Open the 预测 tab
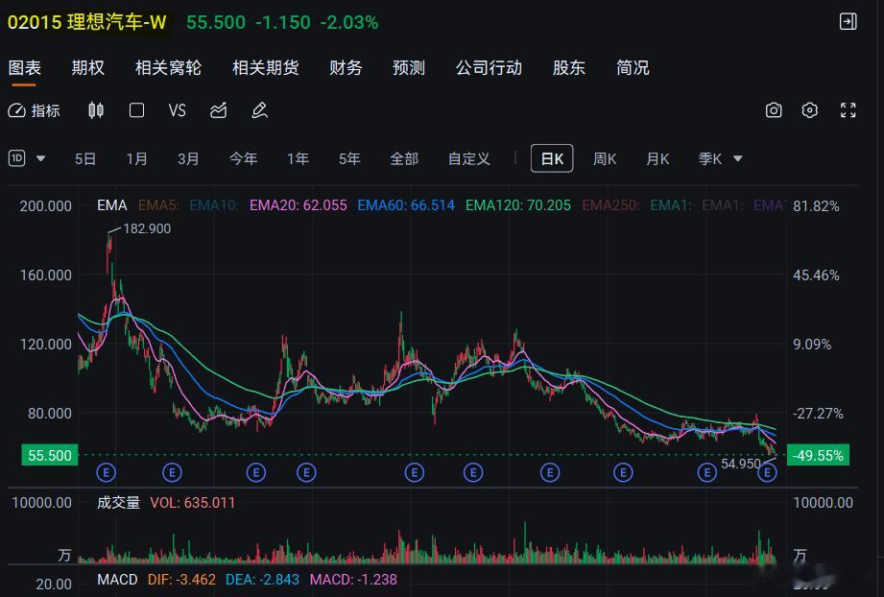This screenshot has width=884, height=597. coord(409,67)
